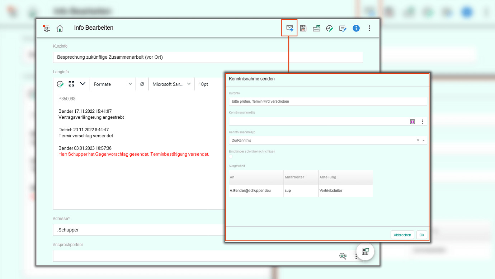Open the home icon in header
The width and height of the screenshot is (495, 279).
point(60,28)
